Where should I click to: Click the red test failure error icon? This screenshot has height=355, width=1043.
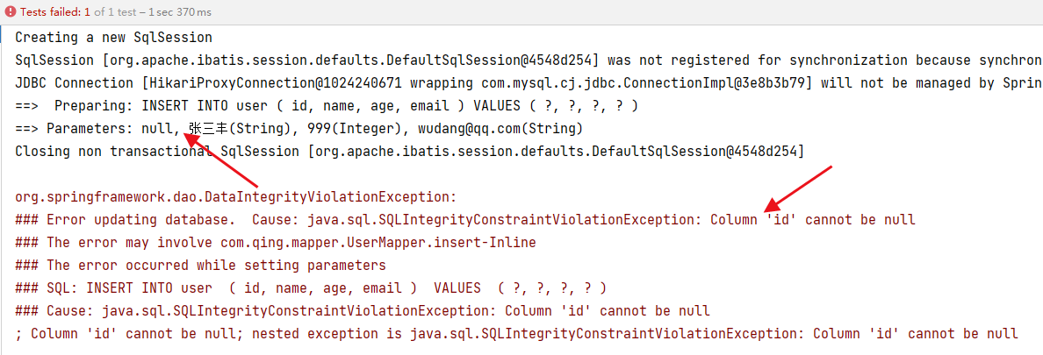click(x=10, y=13)
